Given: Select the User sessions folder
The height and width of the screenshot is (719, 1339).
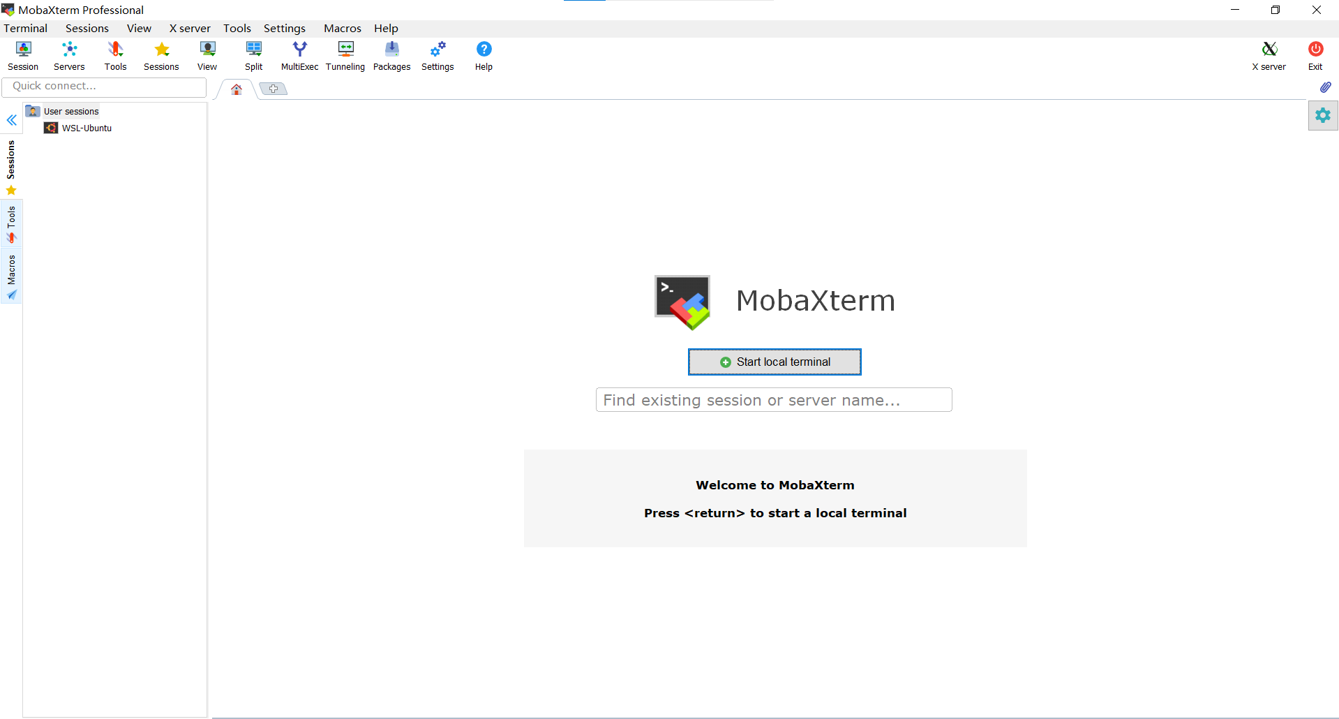Looking at the screenshot, I should (63, 112).
